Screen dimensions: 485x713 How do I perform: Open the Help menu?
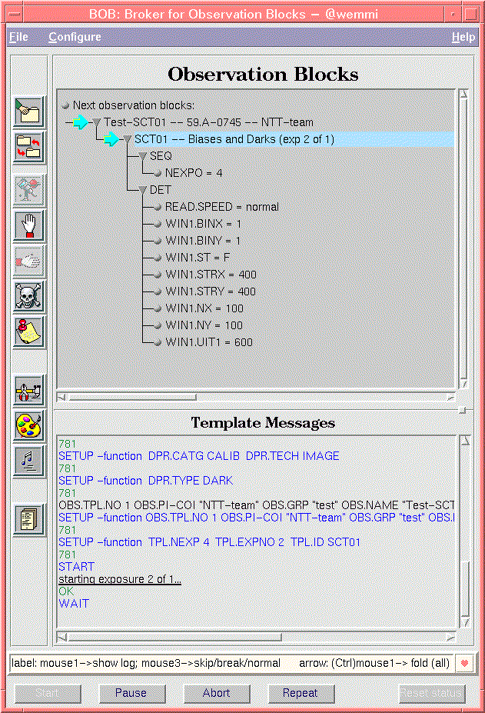463,37
